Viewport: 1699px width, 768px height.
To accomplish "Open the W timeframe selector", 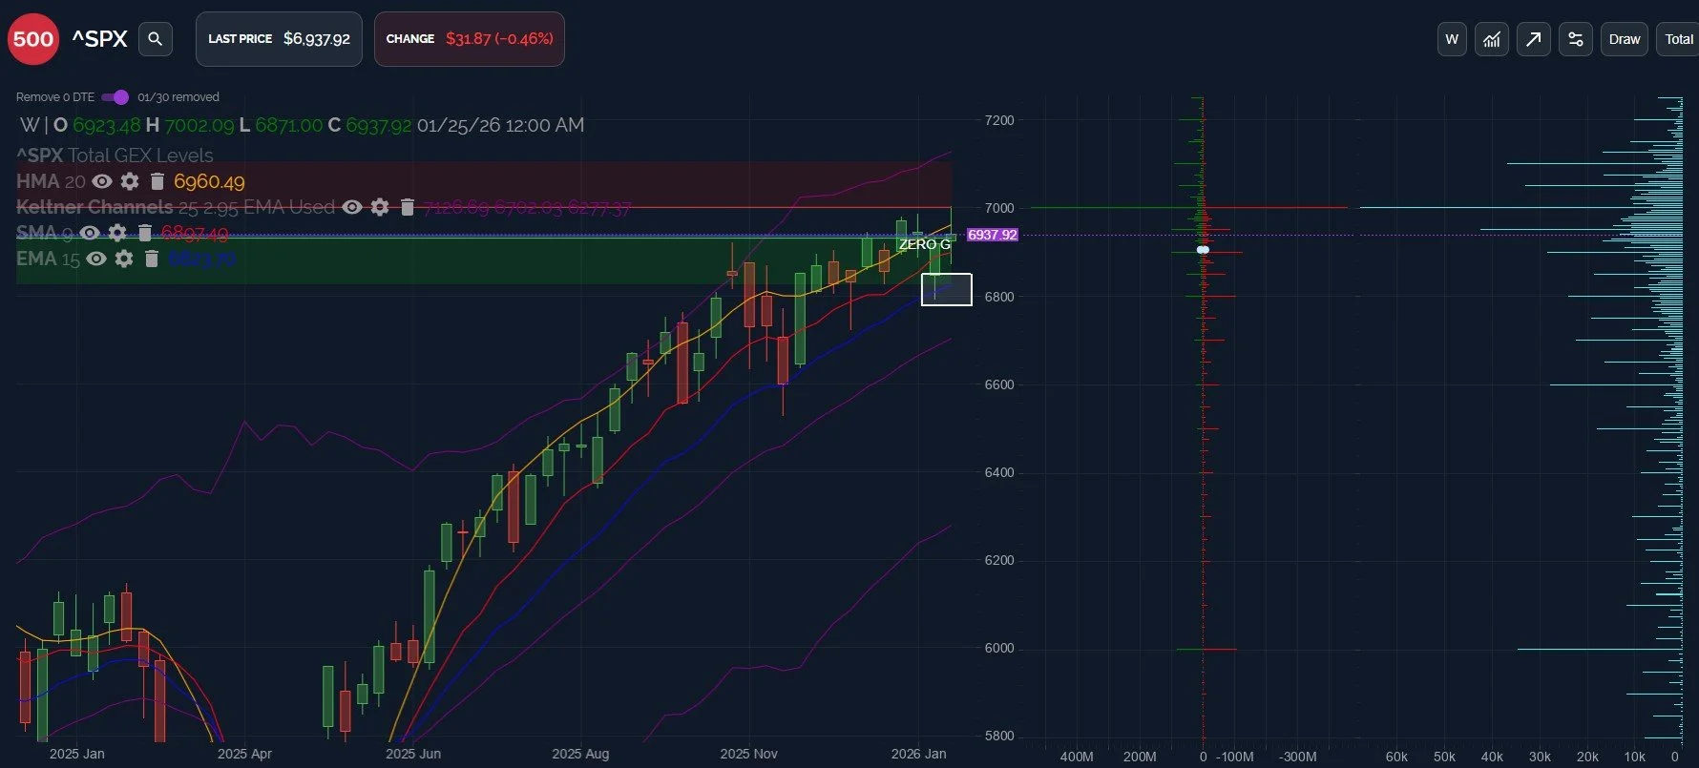I will [x=1452, y=39].
